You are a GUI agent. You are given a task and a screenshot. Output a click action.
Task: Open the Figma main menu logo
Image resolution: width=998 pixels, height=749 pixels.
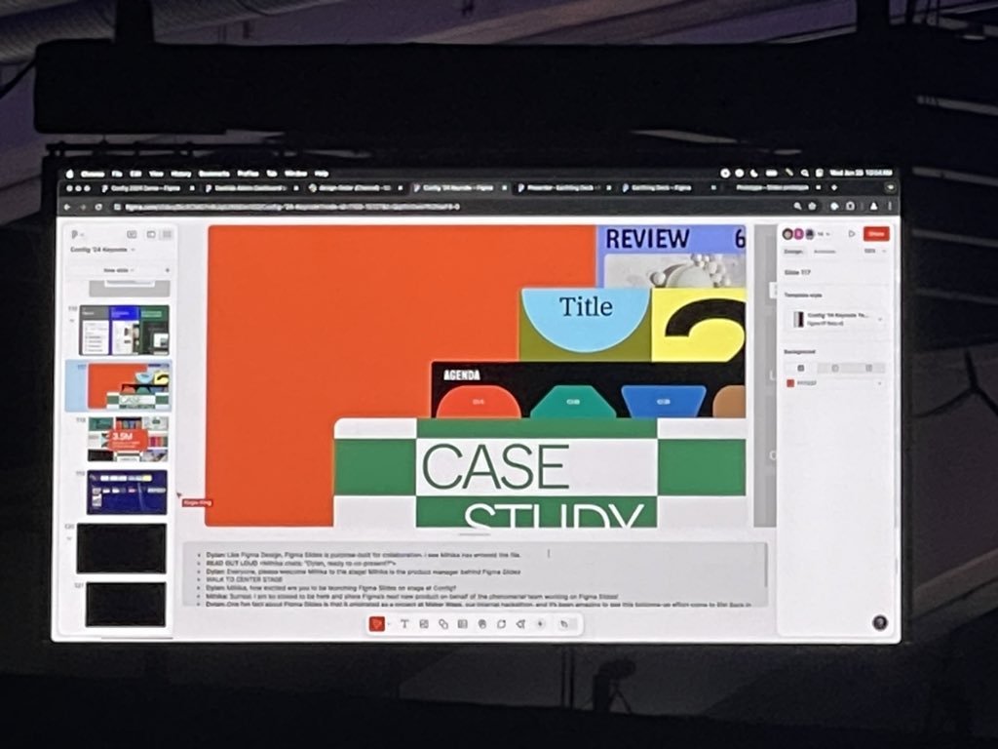[x=75, y=234]
